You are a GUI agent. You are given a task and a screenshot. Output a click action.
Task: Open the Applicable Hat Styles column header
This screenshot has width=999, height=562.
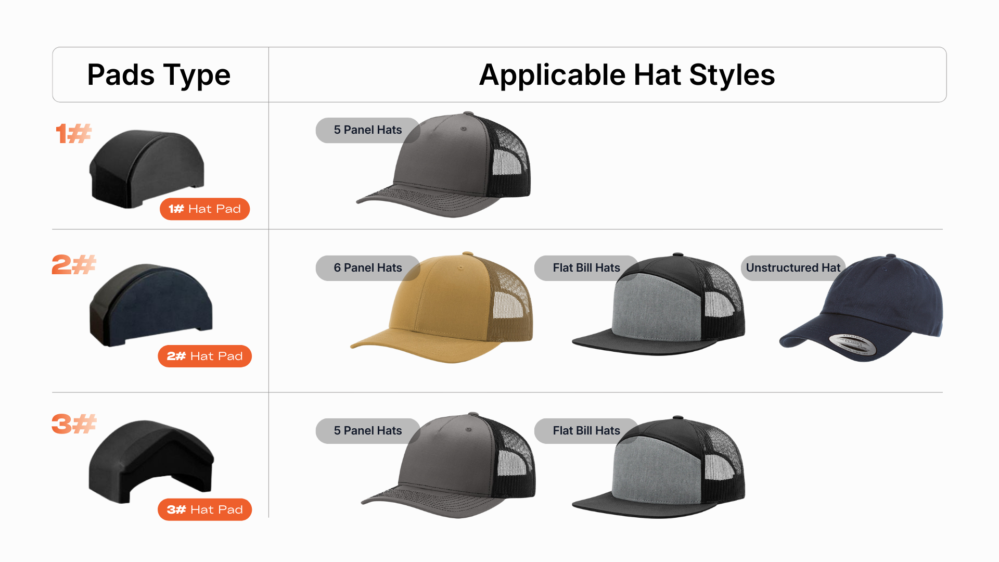pos(627,74)
